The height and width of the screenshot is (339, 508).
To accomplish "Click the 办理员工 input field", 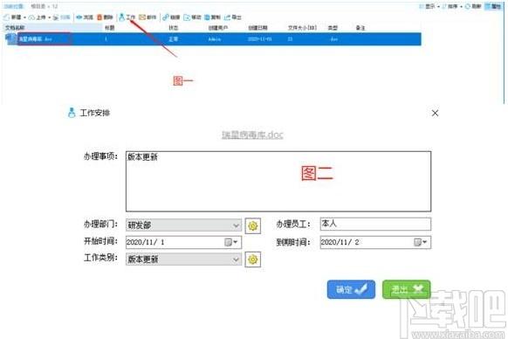I will click(375, 224).
